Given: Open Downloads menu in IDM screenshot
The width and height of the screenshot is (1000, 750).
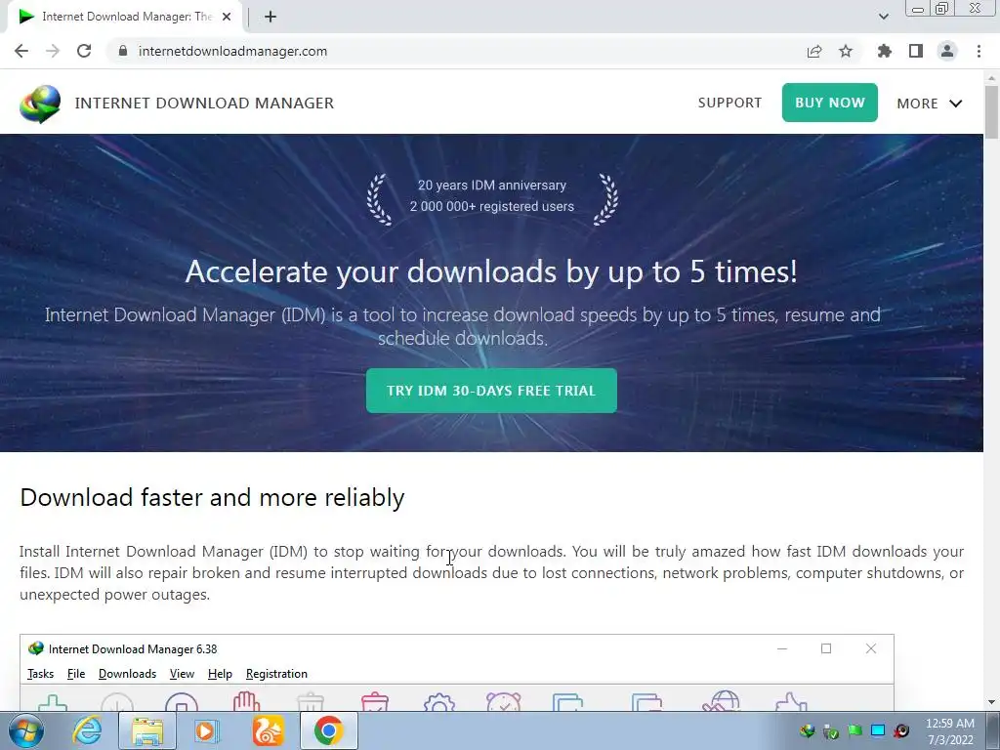Looking at the screenshot, I should tap(127, 674).
